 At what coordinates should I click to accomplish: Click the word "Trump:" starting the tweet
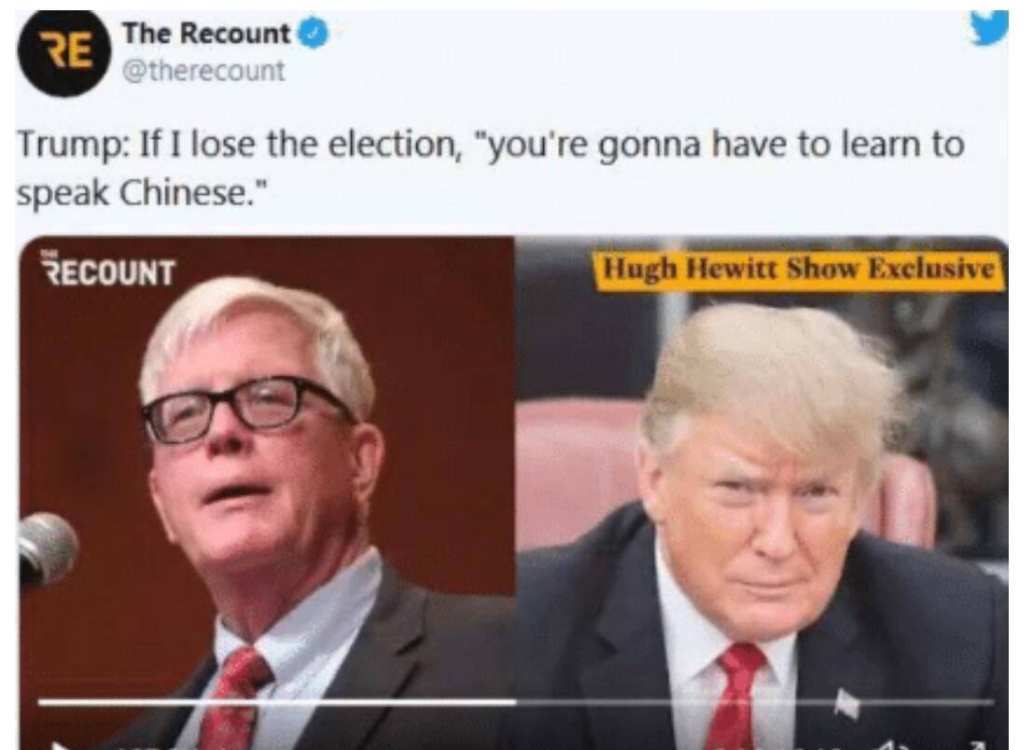73,145
